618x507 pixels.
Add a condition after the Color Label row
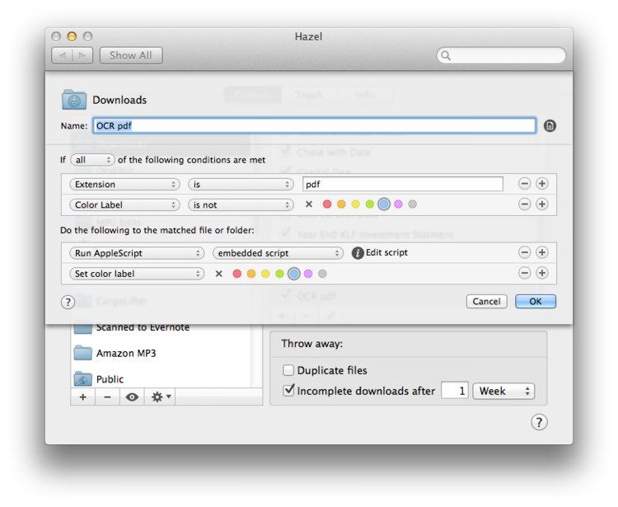542,204
